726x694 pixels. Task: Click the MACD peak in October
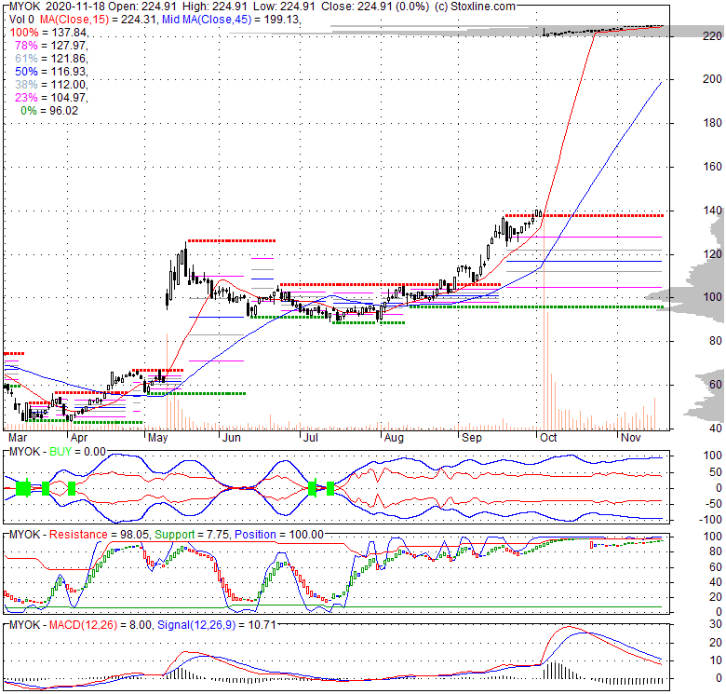[x=569, y=627]
